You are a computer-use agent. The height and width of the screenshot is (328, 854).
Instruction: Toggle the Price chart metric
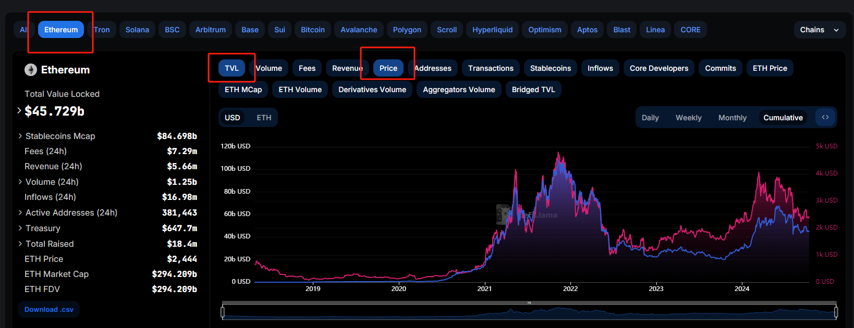(388, 68)
